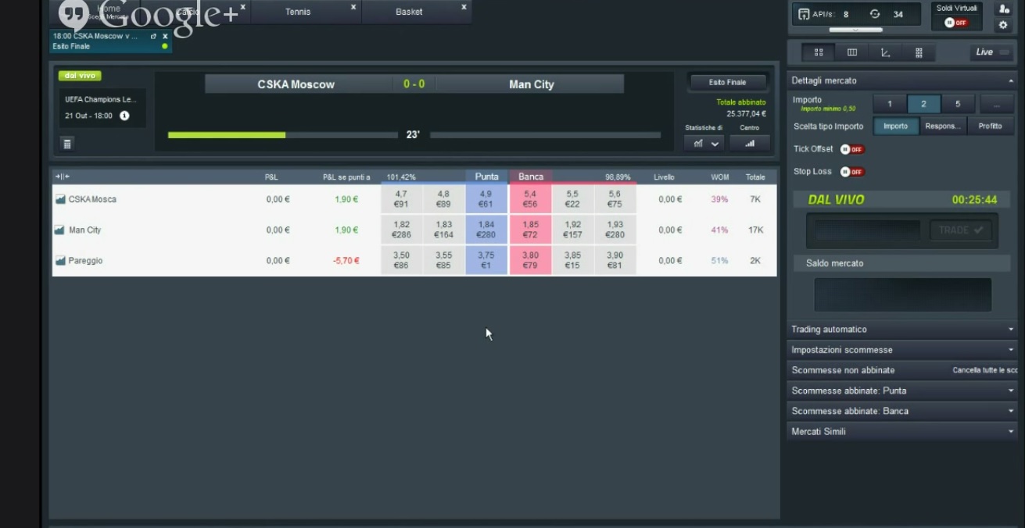Switch to the Tennis tab
The height and width of the screenshot is (528, 1025).
[x=298, y=12]
